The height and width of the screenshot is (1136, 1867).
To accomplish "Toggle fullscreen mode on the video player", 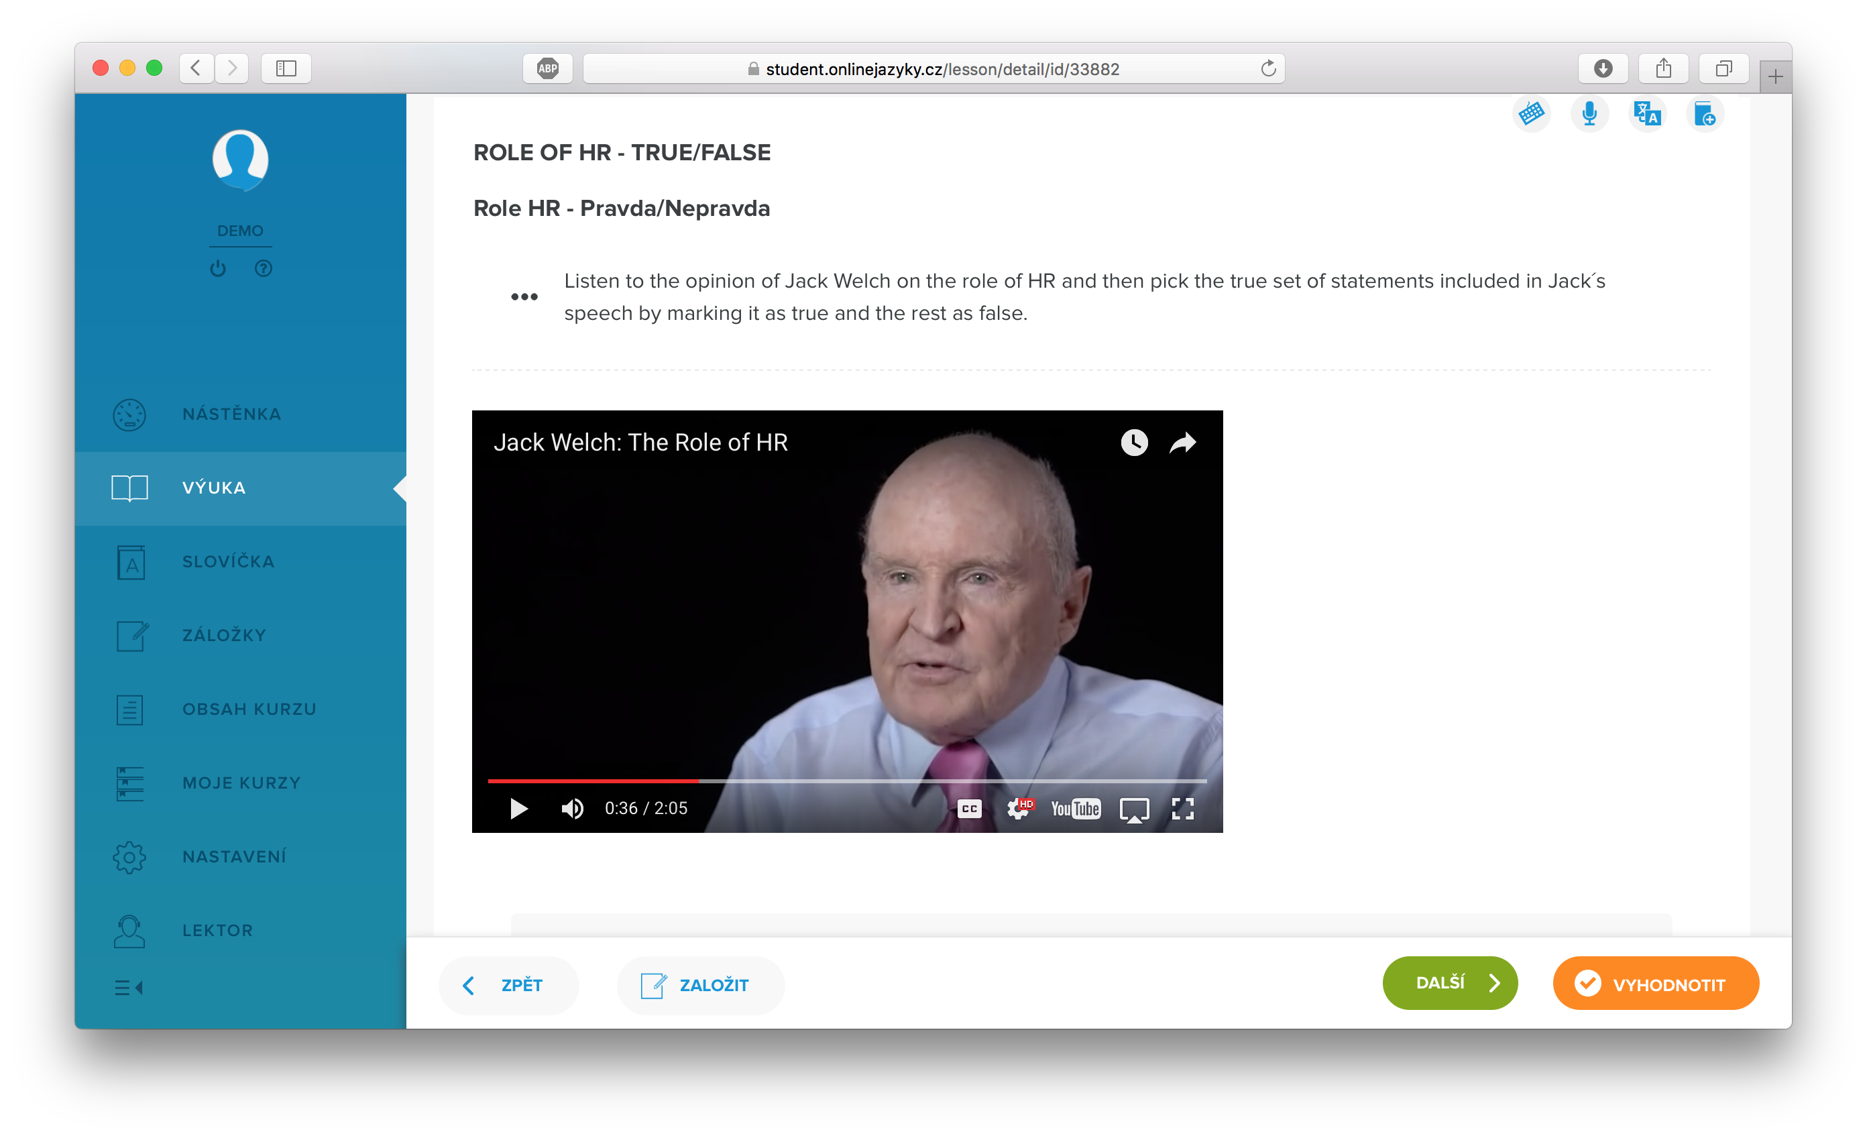I will [1182, 809].
